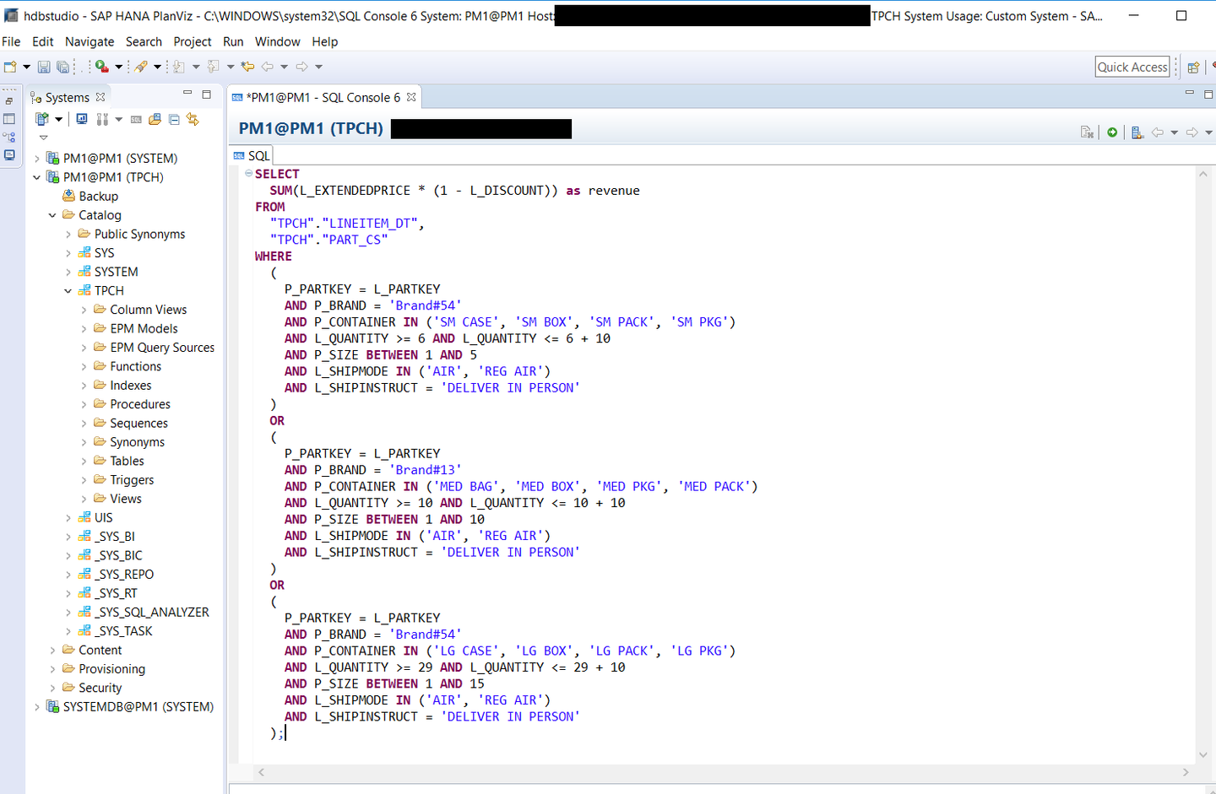The width and height of the screenshot is (1216, 794).
Task: Expand the Security folder
Action: click(52, 689)
